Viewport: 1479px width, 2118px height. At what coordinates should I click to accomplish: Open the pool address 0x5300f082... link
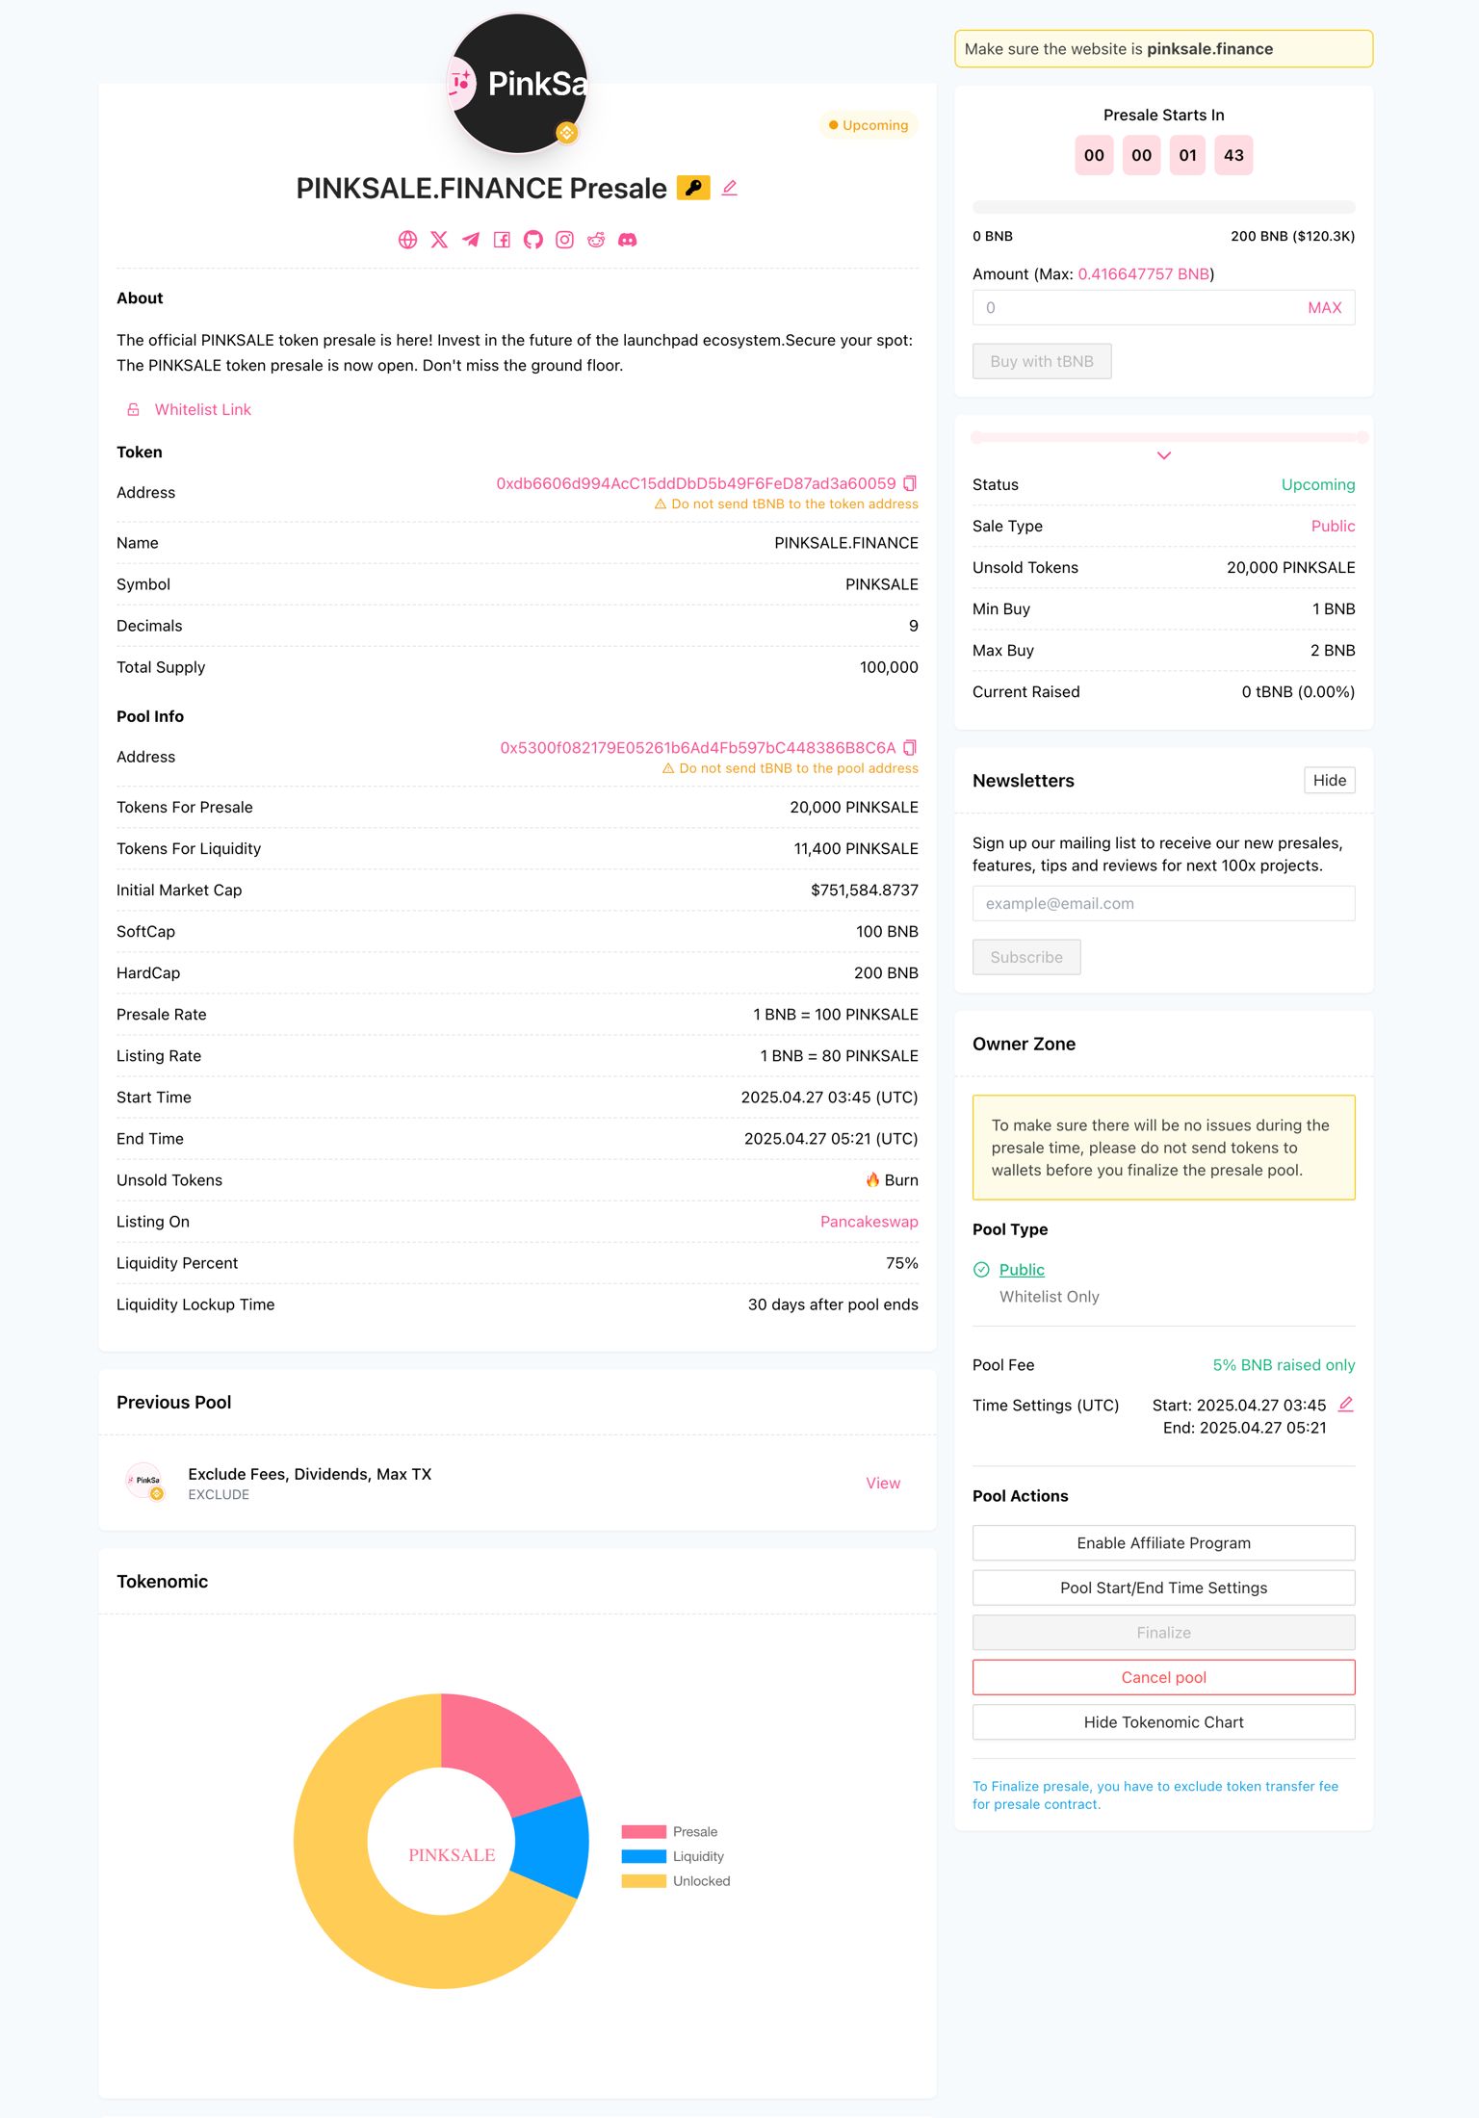point(698,748)
